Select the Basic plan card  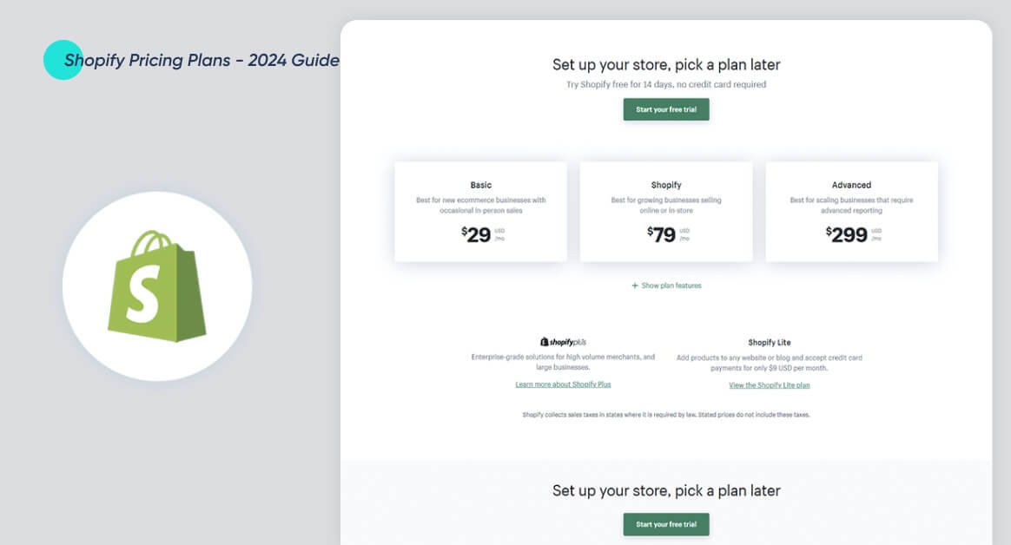coord(480,211)
